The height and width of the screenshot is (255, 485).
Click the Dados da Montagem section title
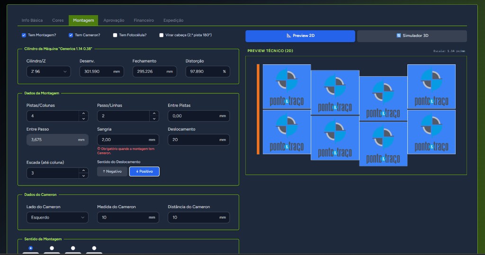(x=42, y=93)
